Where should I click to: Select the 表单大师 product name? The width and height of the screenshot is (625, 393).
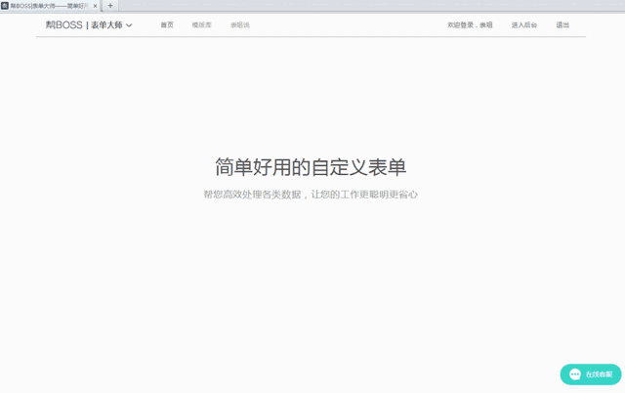(x=106, y=24)
